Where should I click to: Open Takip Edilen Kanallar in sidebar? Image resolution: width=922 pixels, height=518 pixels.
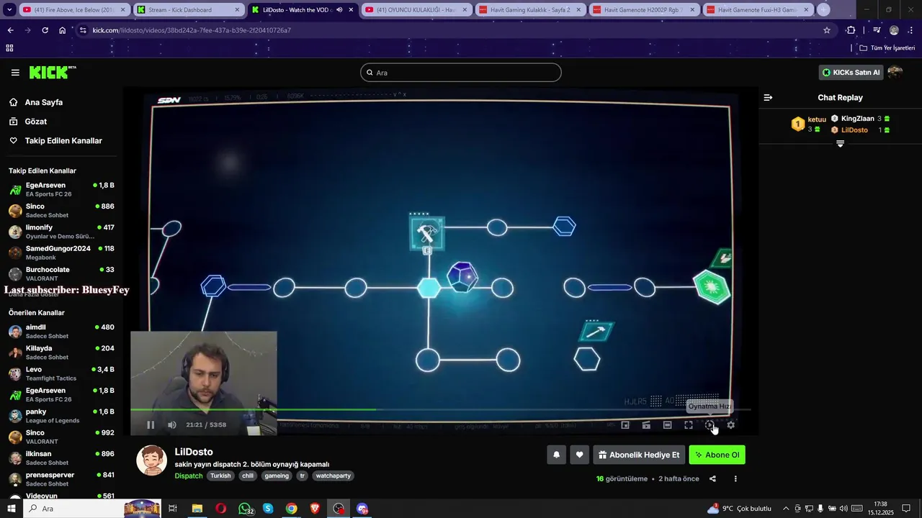(x=63, y=141)
